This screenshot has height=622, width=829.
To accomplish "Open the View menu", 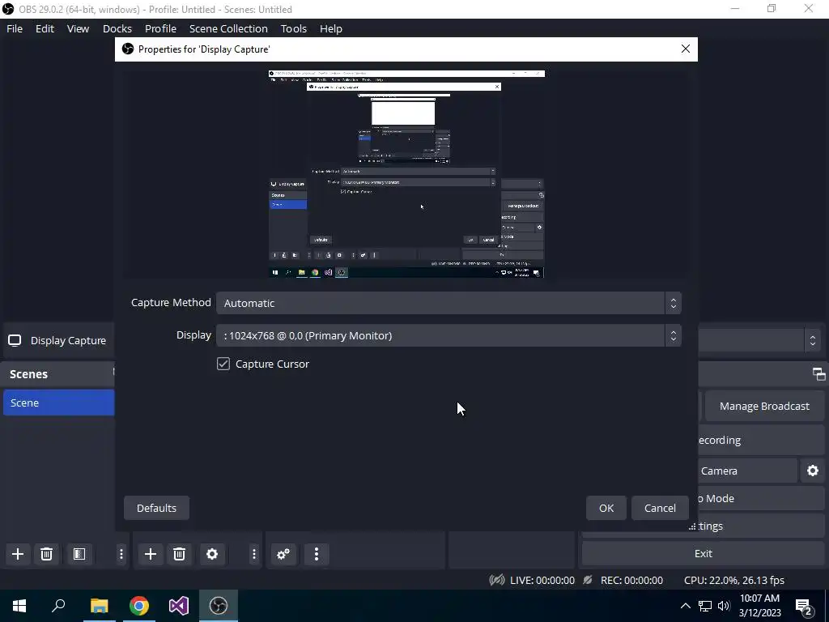I will (x=78, y=28).
